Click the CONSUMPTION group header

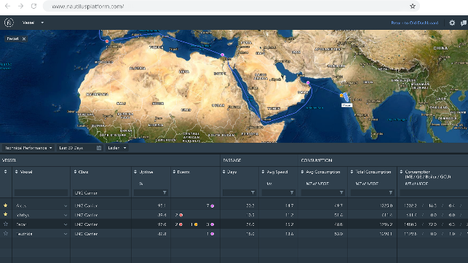point(317,160)
